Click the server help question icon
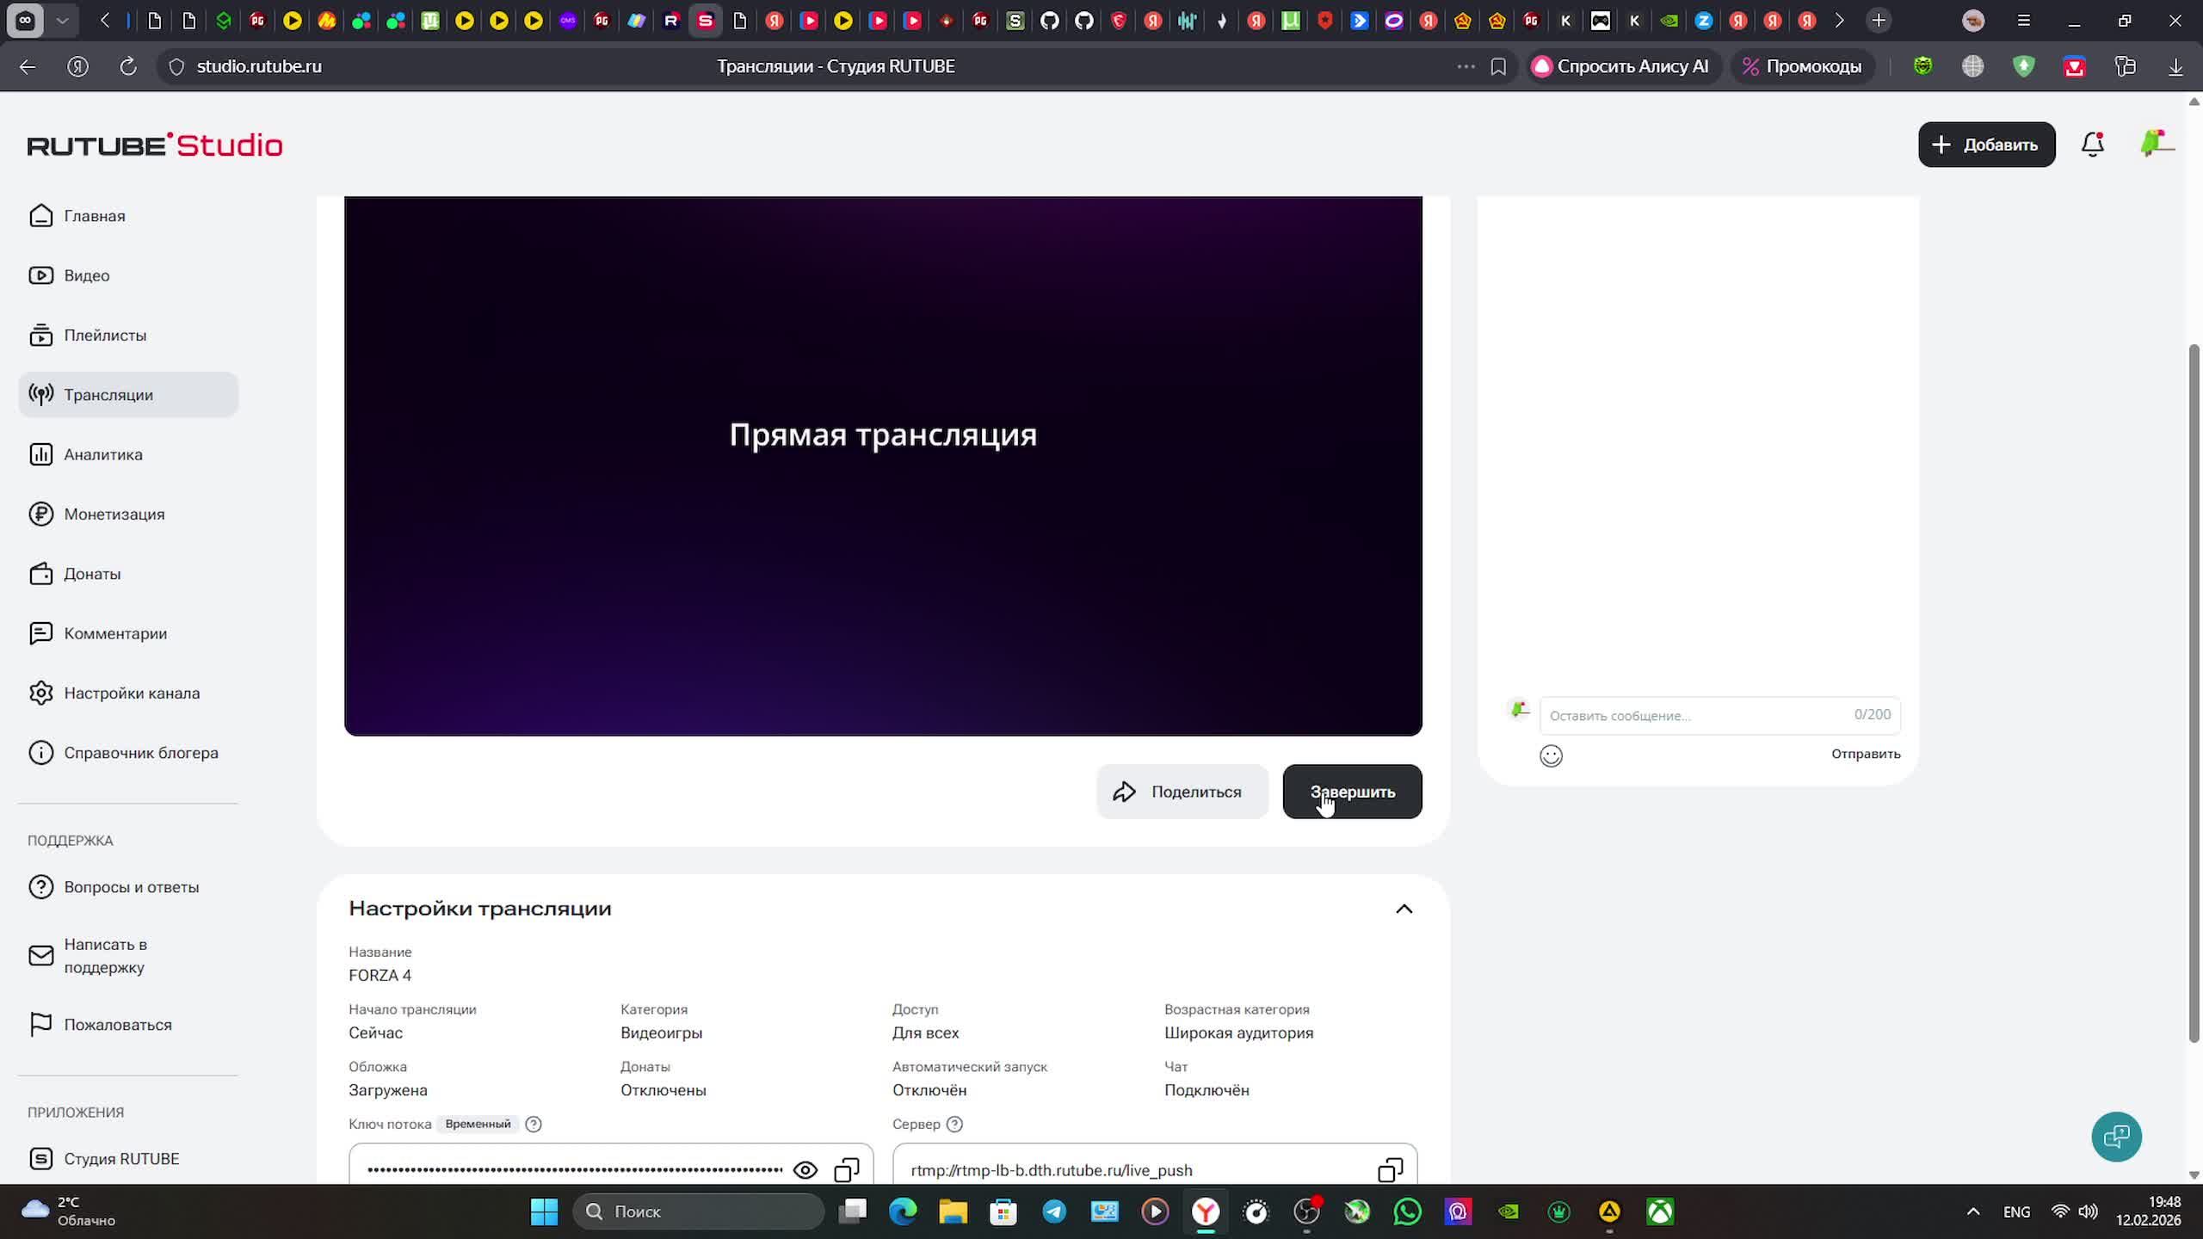The height and width of the screenshot is (1239, 2203). [954, 1124]
